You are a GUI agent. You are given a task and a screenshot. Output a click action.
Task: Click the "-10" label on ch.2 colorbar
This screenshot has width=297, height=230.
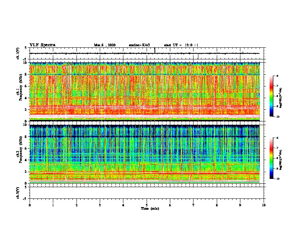[x=277, y=179]
